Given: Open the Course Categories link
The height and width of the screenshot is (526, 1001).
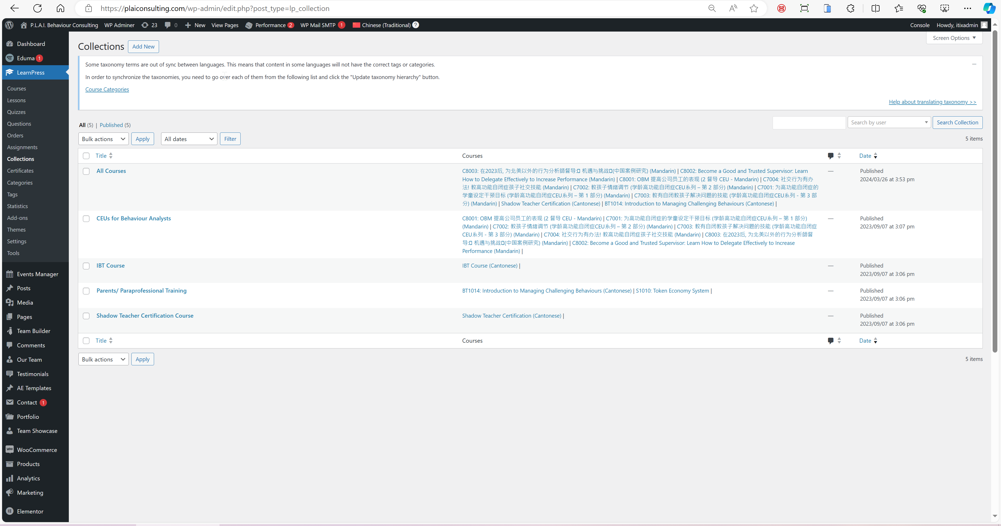Looking at the screenshot, I should pyautogui.click(x=107, y=89).
